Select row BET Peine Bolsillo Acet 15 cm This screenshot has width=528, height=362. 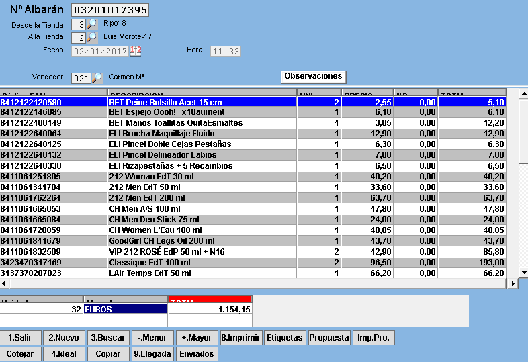click(253, 102)
